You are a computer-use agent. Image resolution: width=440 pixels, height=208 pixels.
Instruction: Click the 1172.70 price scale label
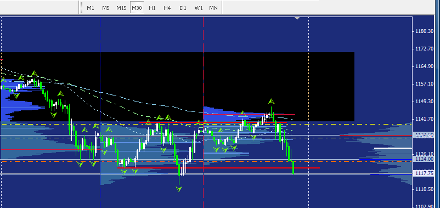(x=424, y=49)
